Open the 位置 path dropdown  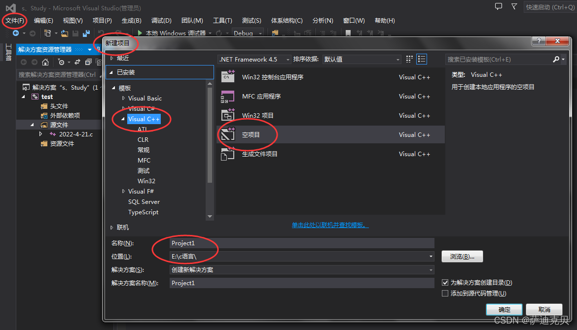(x=431, y=257)
